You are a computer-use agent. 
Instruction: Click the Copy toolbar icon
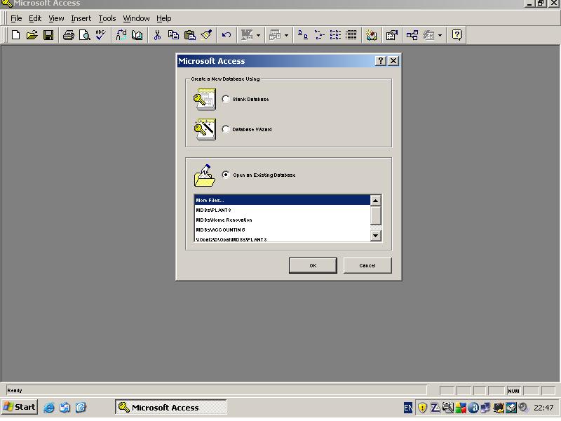173,35
